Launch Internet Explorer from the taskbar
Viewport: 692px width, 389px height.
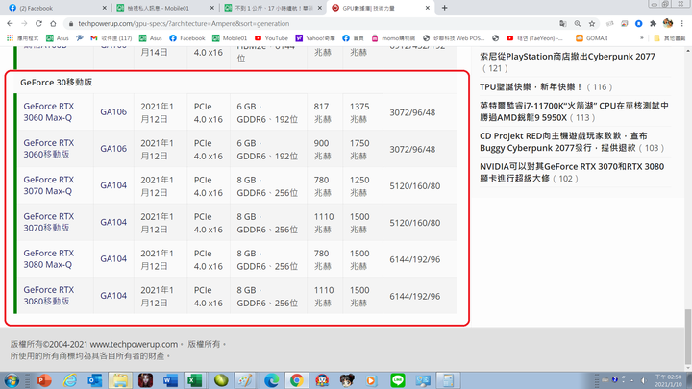click(70, 380)
